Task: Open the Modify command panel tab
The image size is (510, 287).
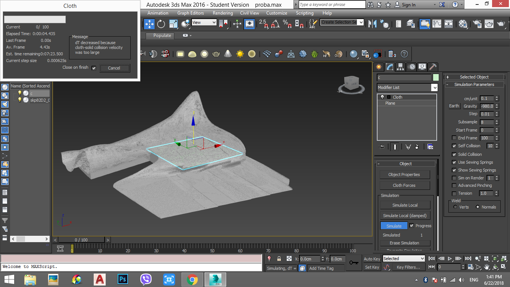Action: click(389, 67)
